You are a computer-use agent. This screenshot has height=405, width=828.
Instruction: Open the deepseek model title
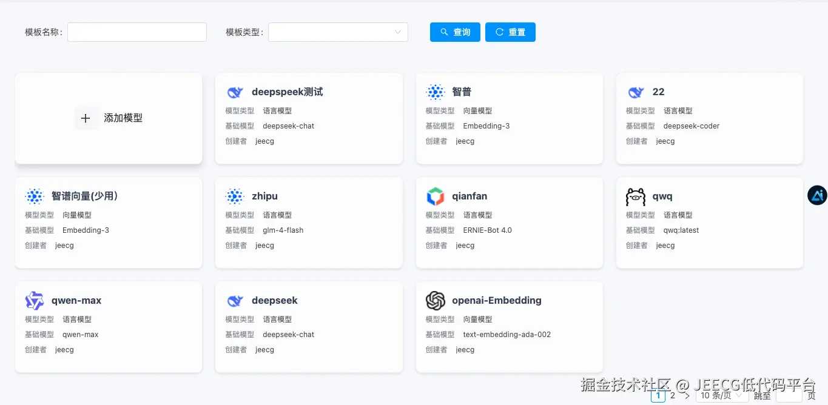[275, 301]
